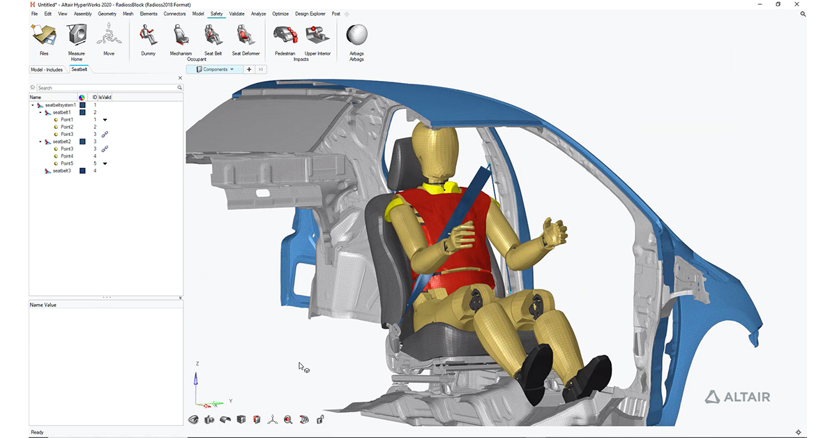Screen dimensions: 837x438
Task: Click the camera view icon
Action: (x=209, y=419)
